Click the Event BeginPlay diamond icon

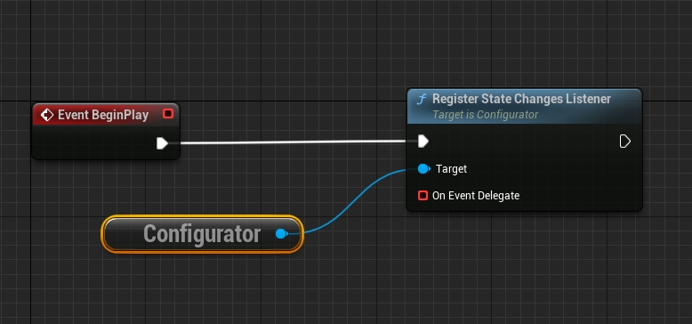tap(46, 115)
